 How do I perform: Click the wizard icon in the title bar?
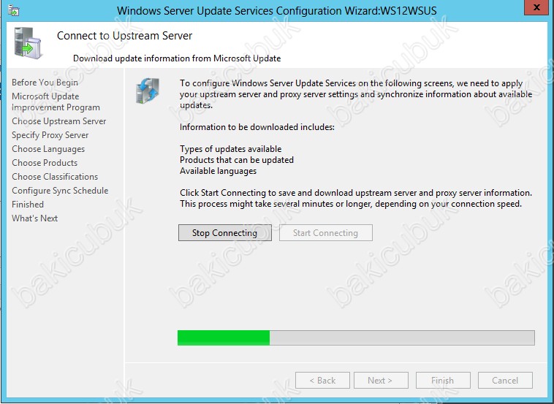click(13, 10)
